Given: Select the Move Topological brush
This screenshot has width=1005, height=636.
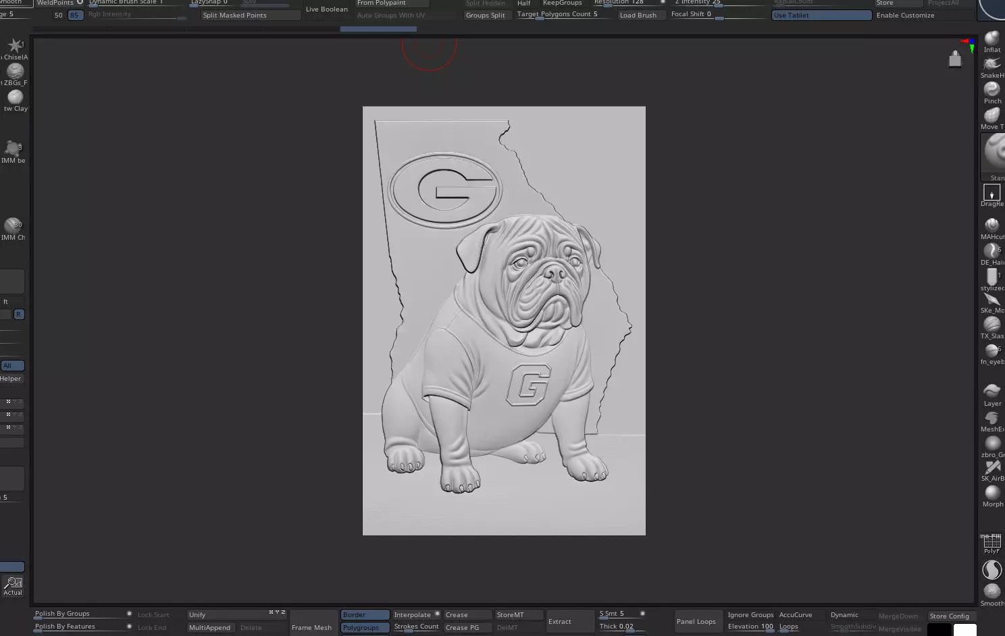Looking at the screenshot, I should [x=991, y=119].
